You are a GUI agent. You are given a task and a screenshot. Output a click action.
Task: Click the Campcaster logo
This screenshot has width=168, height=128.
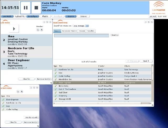click(158, 7)
